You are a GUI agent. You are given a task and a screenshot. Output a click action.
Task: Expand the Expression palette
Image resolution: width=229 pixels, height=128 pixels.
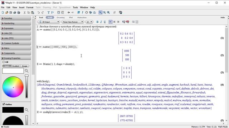(16, 28)
